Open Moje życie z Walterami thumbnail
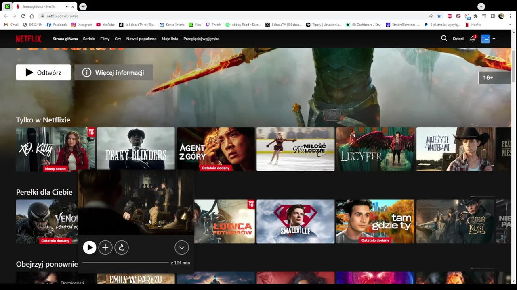 click(x=455, y=149)
